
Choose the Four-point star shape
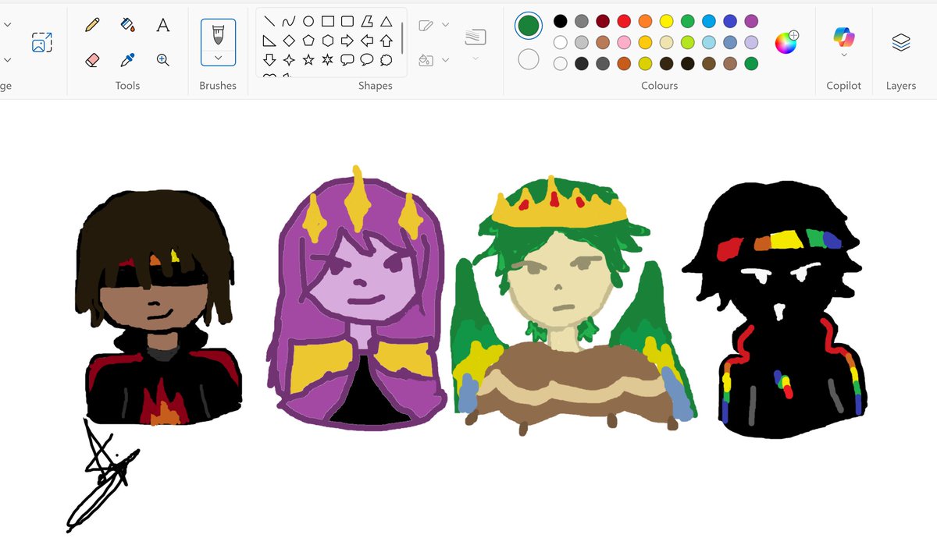[x=289, y=60]
